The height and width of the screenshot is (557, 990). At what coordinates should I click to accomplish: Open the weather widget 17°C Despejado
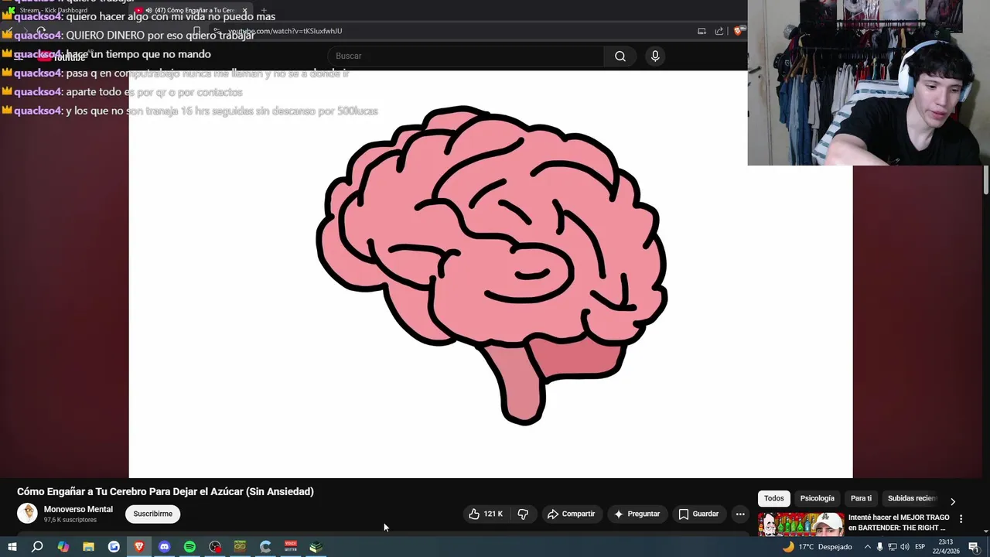tap(817, 547)
